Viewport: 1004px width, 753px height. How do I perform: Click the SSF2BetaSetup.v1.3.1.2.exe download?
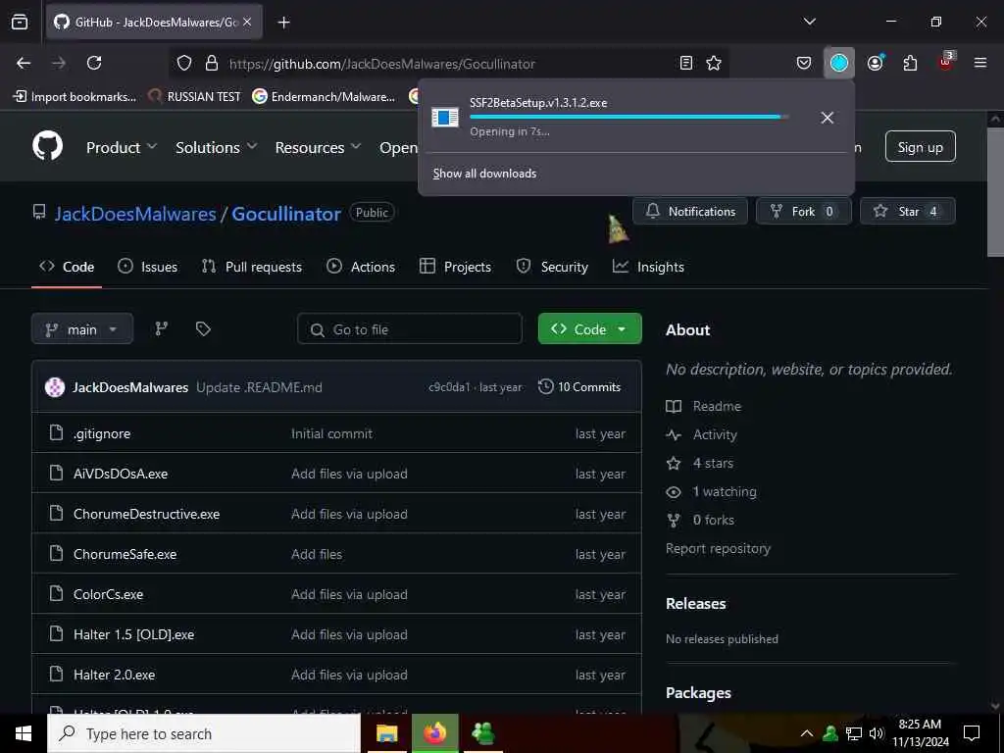tap(538, 102)
